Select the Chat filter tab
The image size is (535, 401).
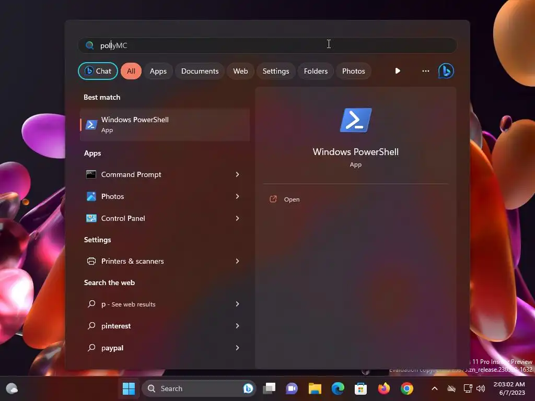pos(98,71)
